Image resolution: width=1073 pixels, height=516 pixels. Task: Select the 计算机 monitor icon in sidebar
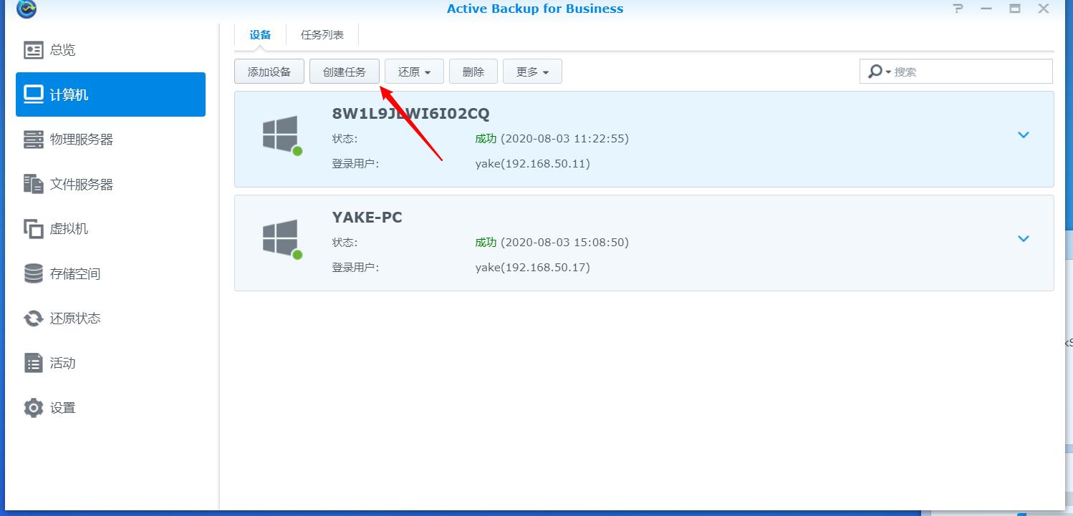[x=34, y=94]
